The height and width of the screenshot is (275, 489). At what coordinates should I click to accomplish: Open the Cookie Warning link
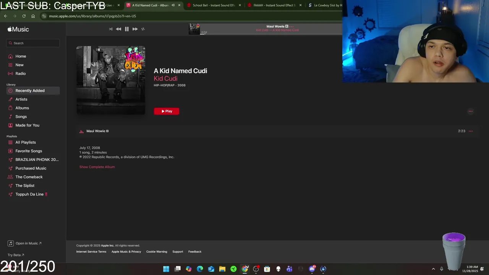pyautogui.click(x=157, y=252)
